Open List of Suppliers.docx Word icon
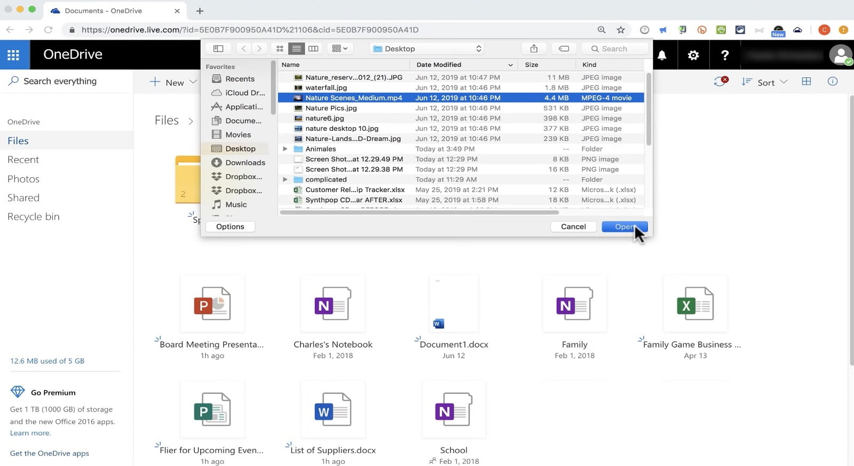Screen dimensions: 854x466 click(333, 409)
